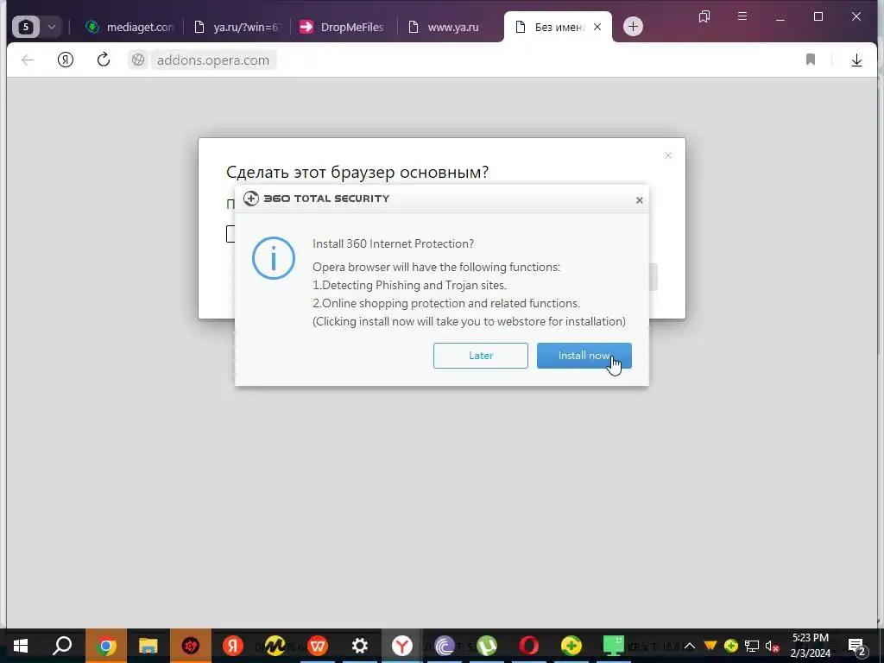Viewport: 884px width, 663px height.
Task: Open uTorrent from the taskbar
Action: [x=487, y=646]
